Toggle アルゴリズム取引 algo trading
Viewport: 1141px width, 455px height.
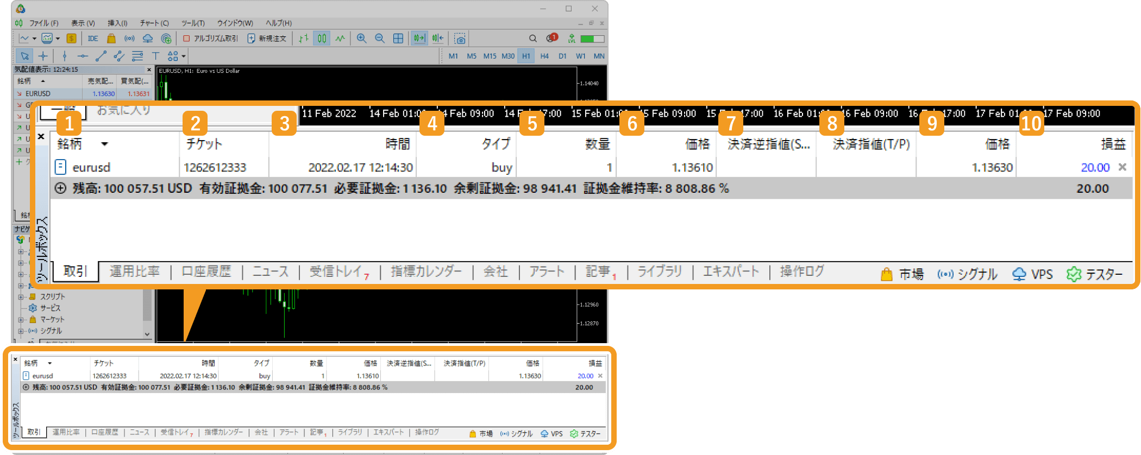click(x=211, y=39)
